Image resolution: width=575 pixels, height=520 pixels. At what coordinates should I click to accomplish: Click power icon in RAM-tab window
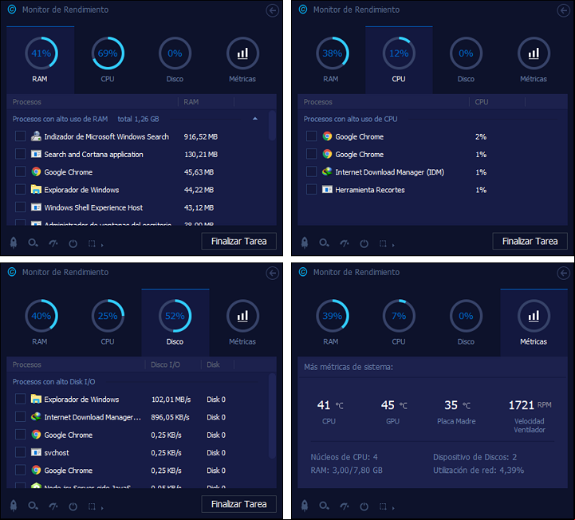click(x=73, y=243)
